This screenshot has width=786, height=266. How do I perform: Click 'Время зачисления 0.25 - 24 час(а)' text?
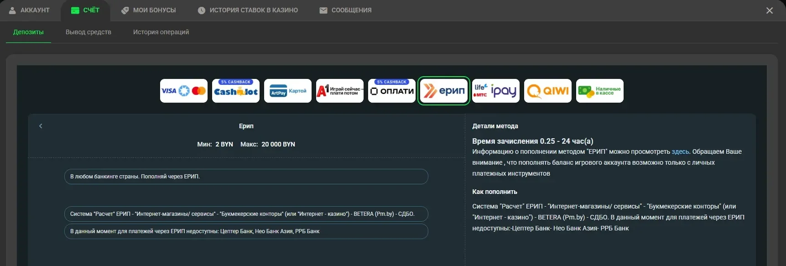533,141
